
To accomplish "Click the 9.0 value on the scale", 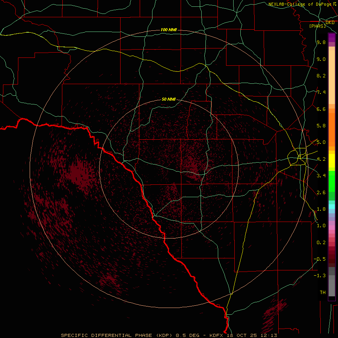I will coord(321,59).
